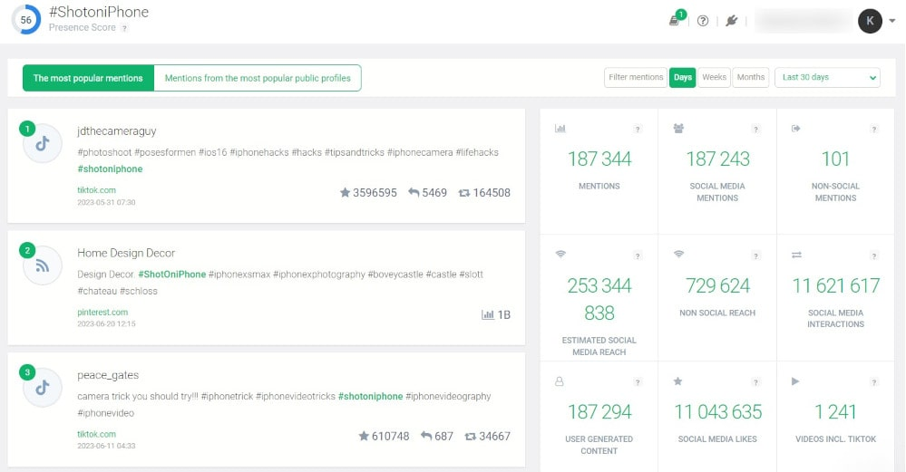Switch to Mentions from most popular public profiles tab

(x=258, y=78)
